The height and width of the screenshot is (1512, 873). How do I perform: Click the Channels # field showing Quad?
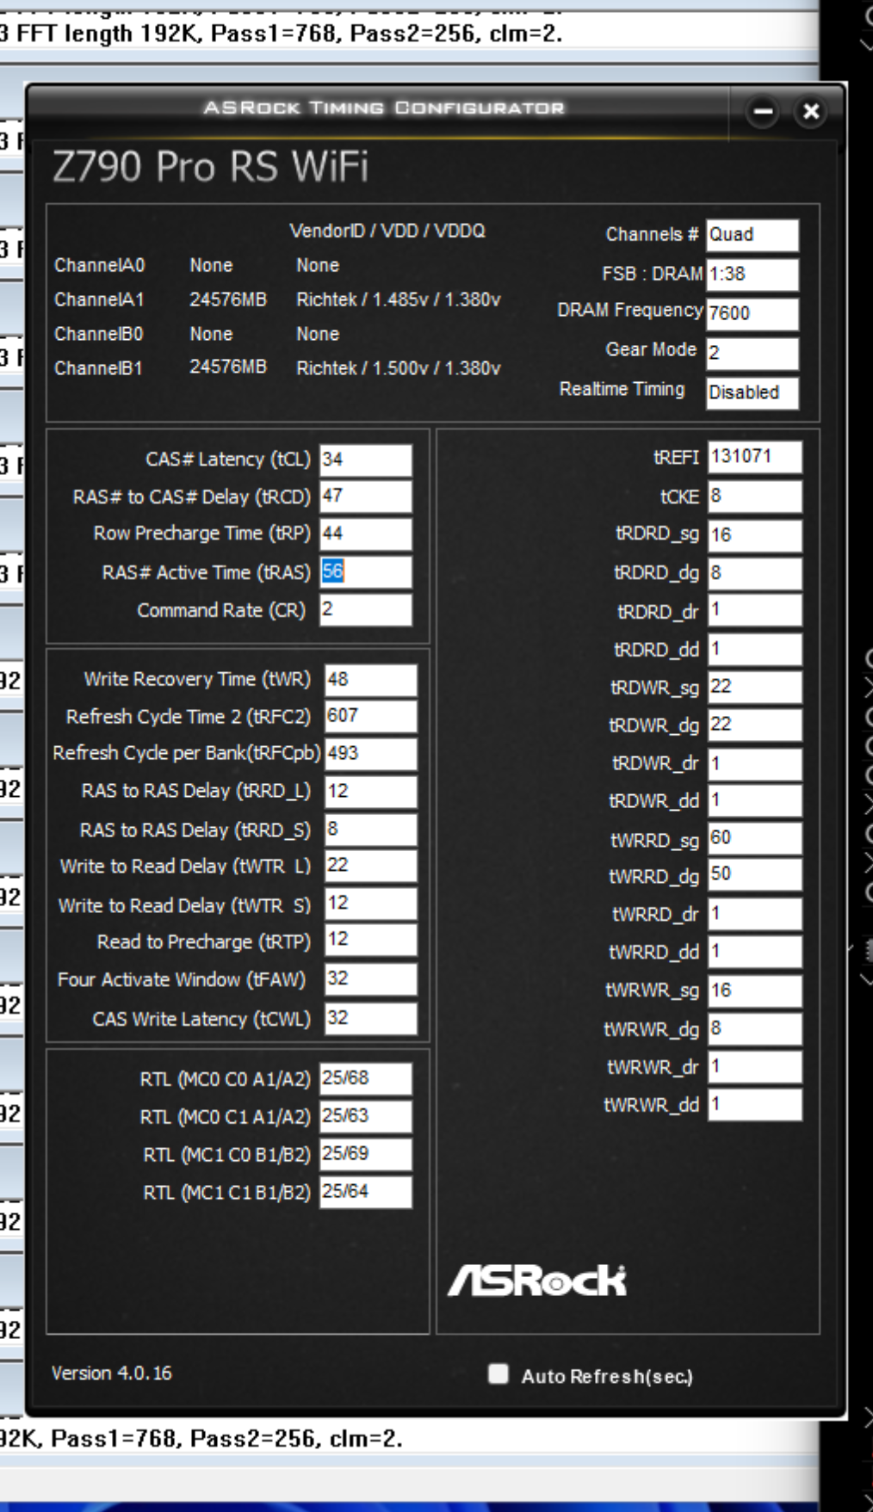pos(752,235)
